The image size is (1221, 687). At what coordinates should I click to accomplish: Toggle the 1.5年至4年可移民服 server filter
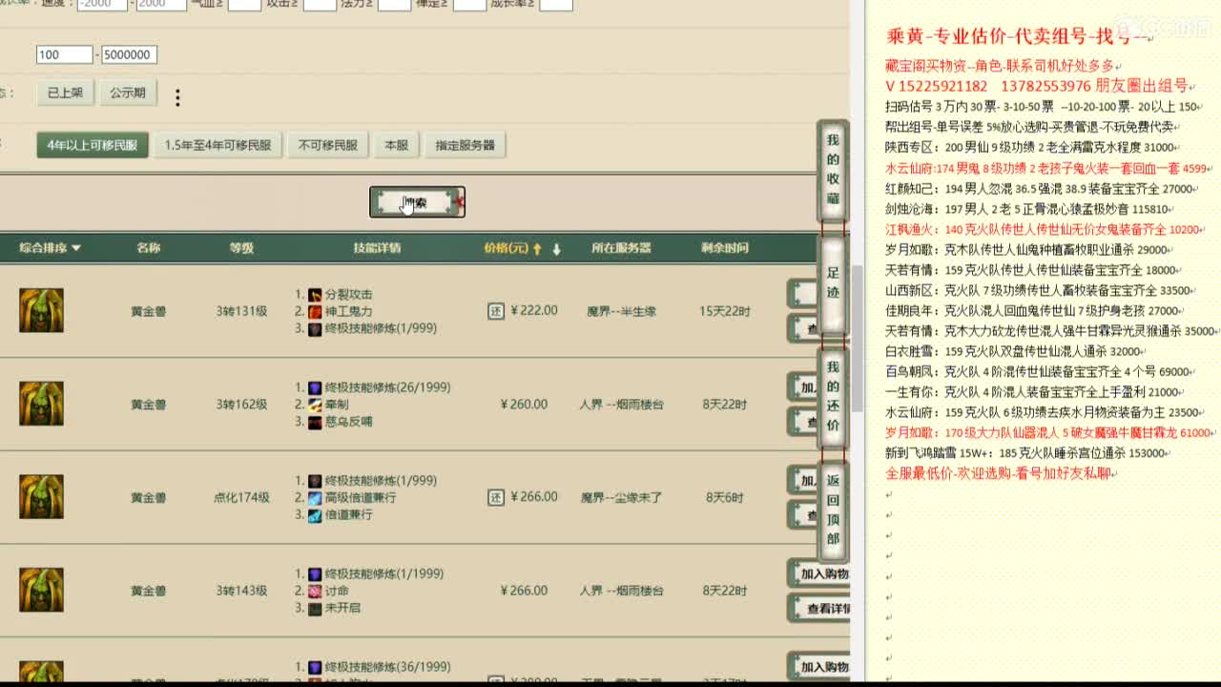217,145
